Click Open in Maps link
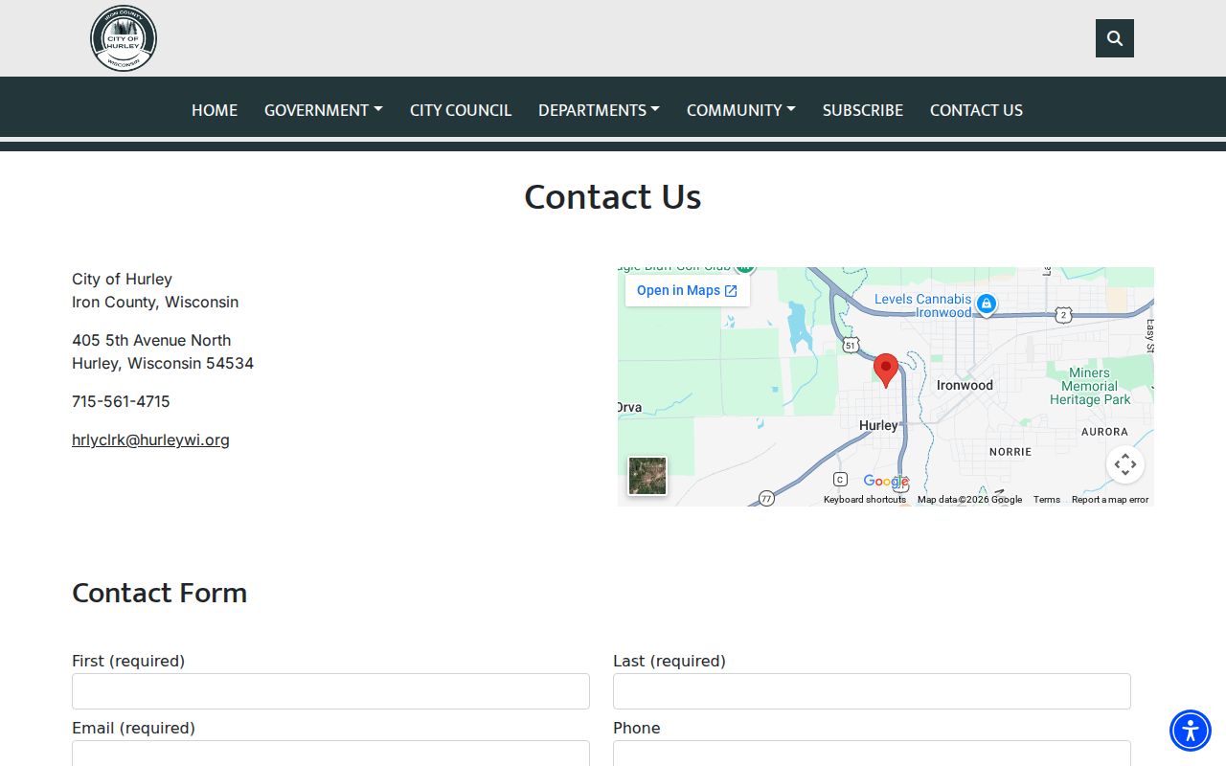This screenshot has width=1226, height=766. 687,290
